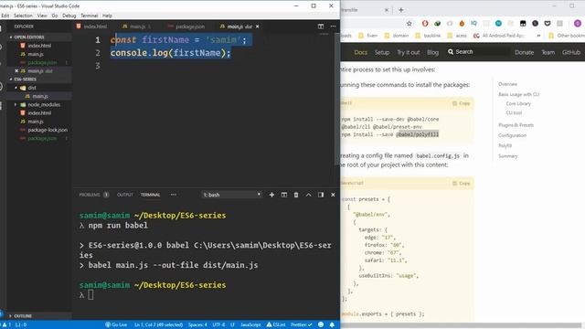Bookmark page with the star icon in Chrome
This screenshot has width=585, height=329.
(x=409, y=24)
